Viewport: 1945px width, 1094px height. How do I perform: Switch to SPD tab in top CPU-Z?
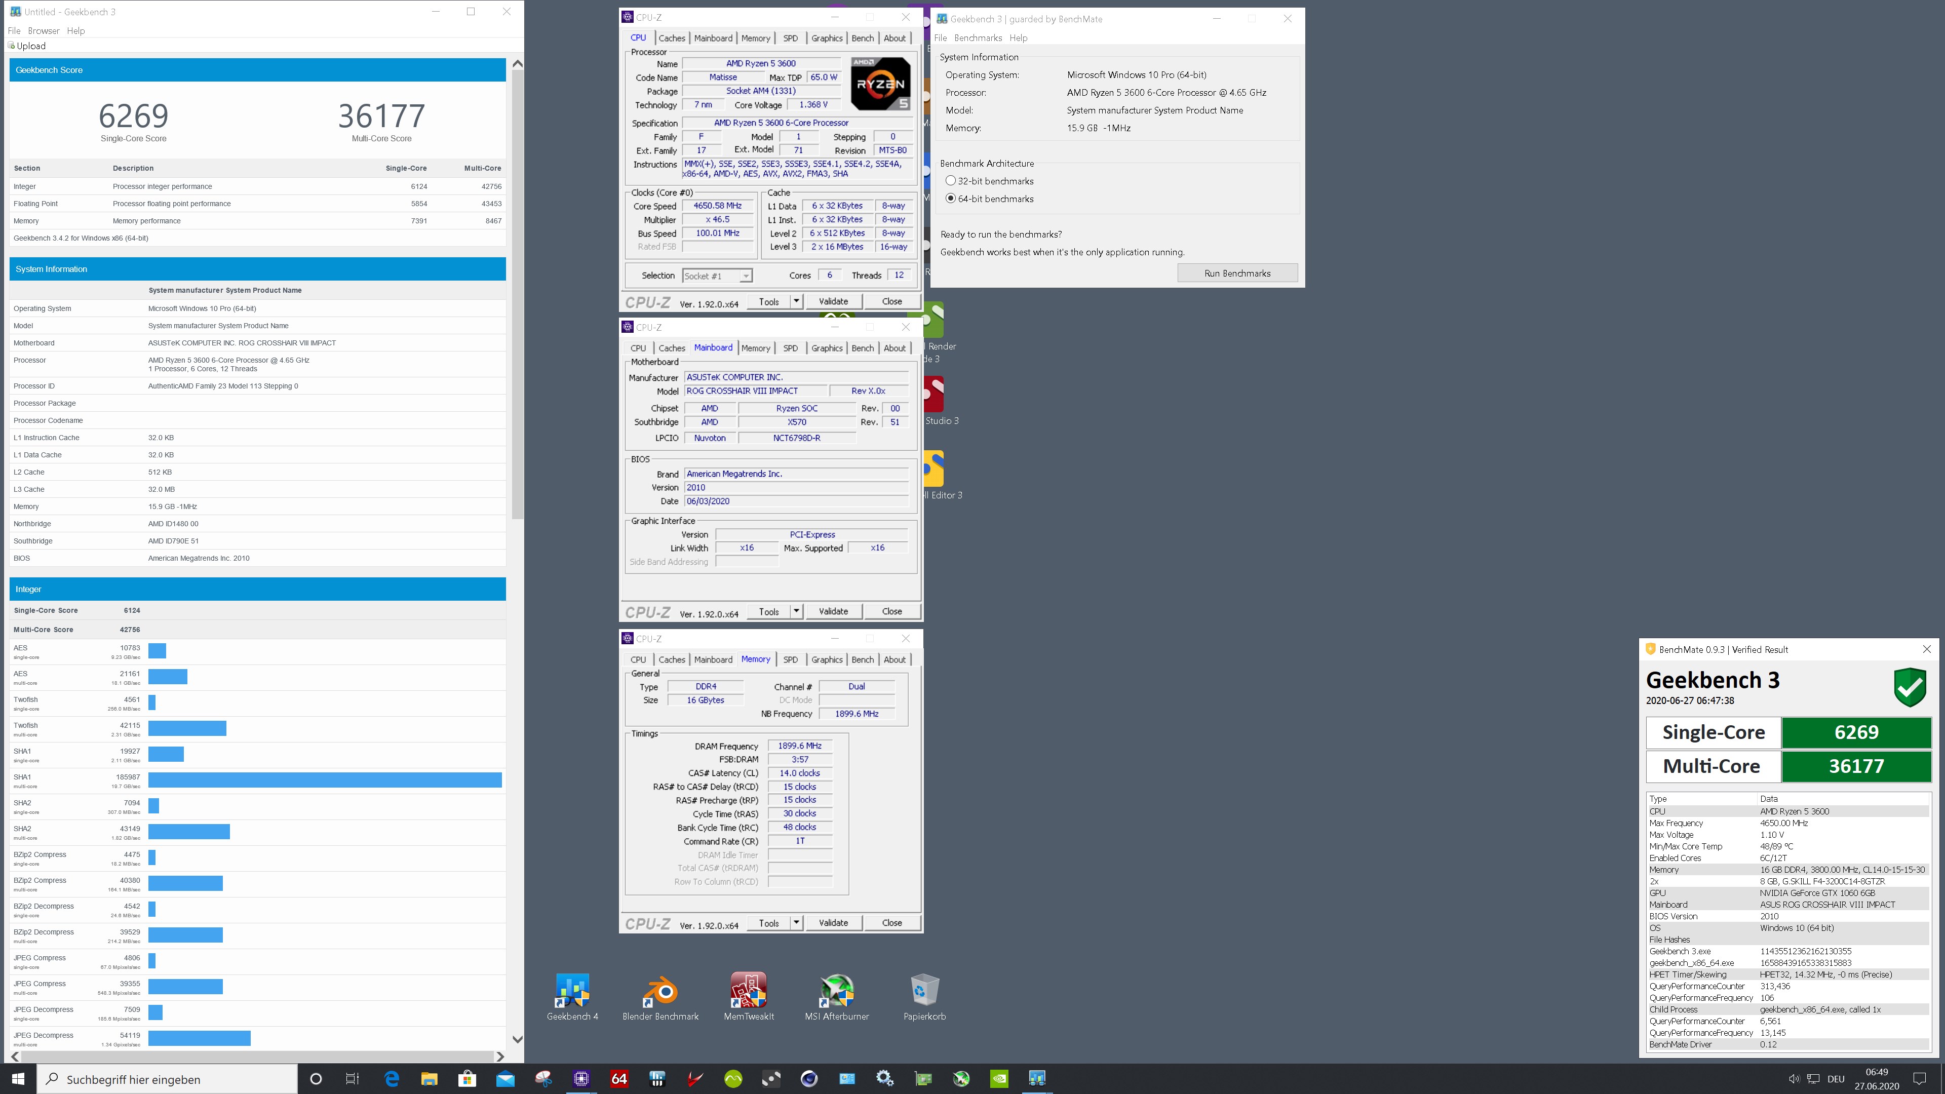(x=790, y=38)
